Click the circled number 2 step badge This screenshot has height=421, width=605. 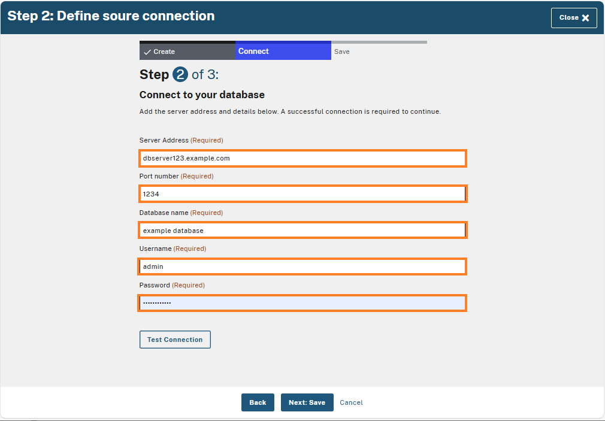(x=179, y=74)
